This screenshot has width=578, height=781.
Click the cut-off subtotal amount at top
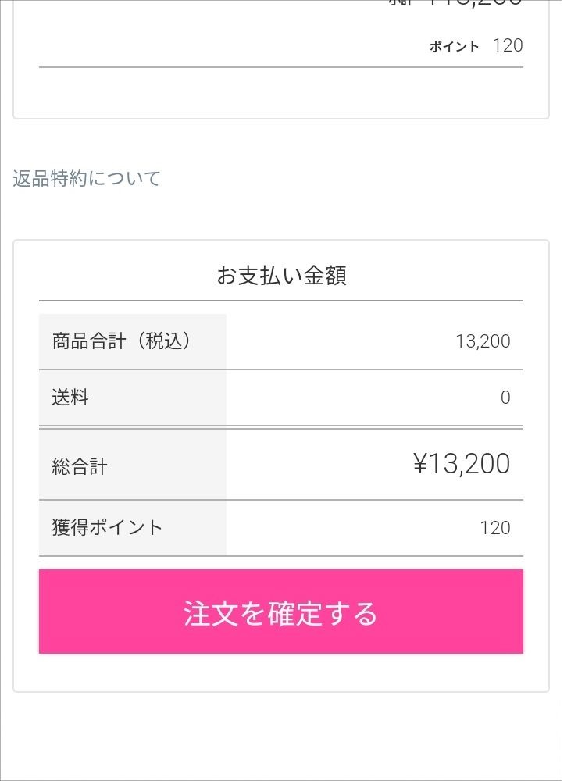pos(473,3)
